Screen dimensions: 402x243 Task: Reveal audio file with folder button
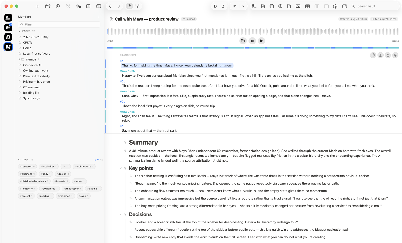point(243,41)
